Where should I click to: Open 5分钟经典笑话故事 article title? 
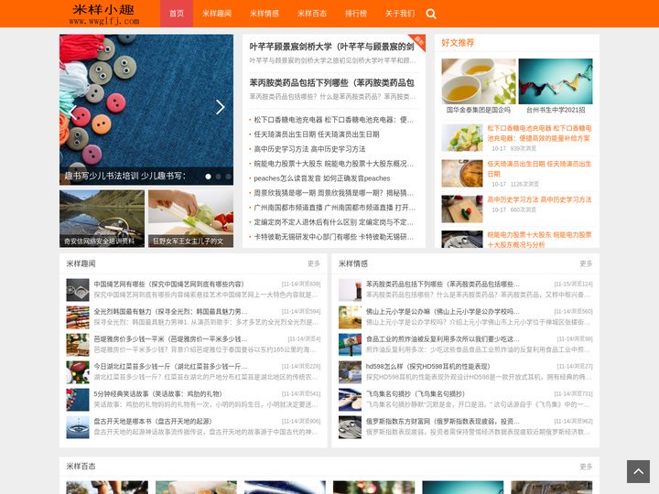[x=157, y=393]
